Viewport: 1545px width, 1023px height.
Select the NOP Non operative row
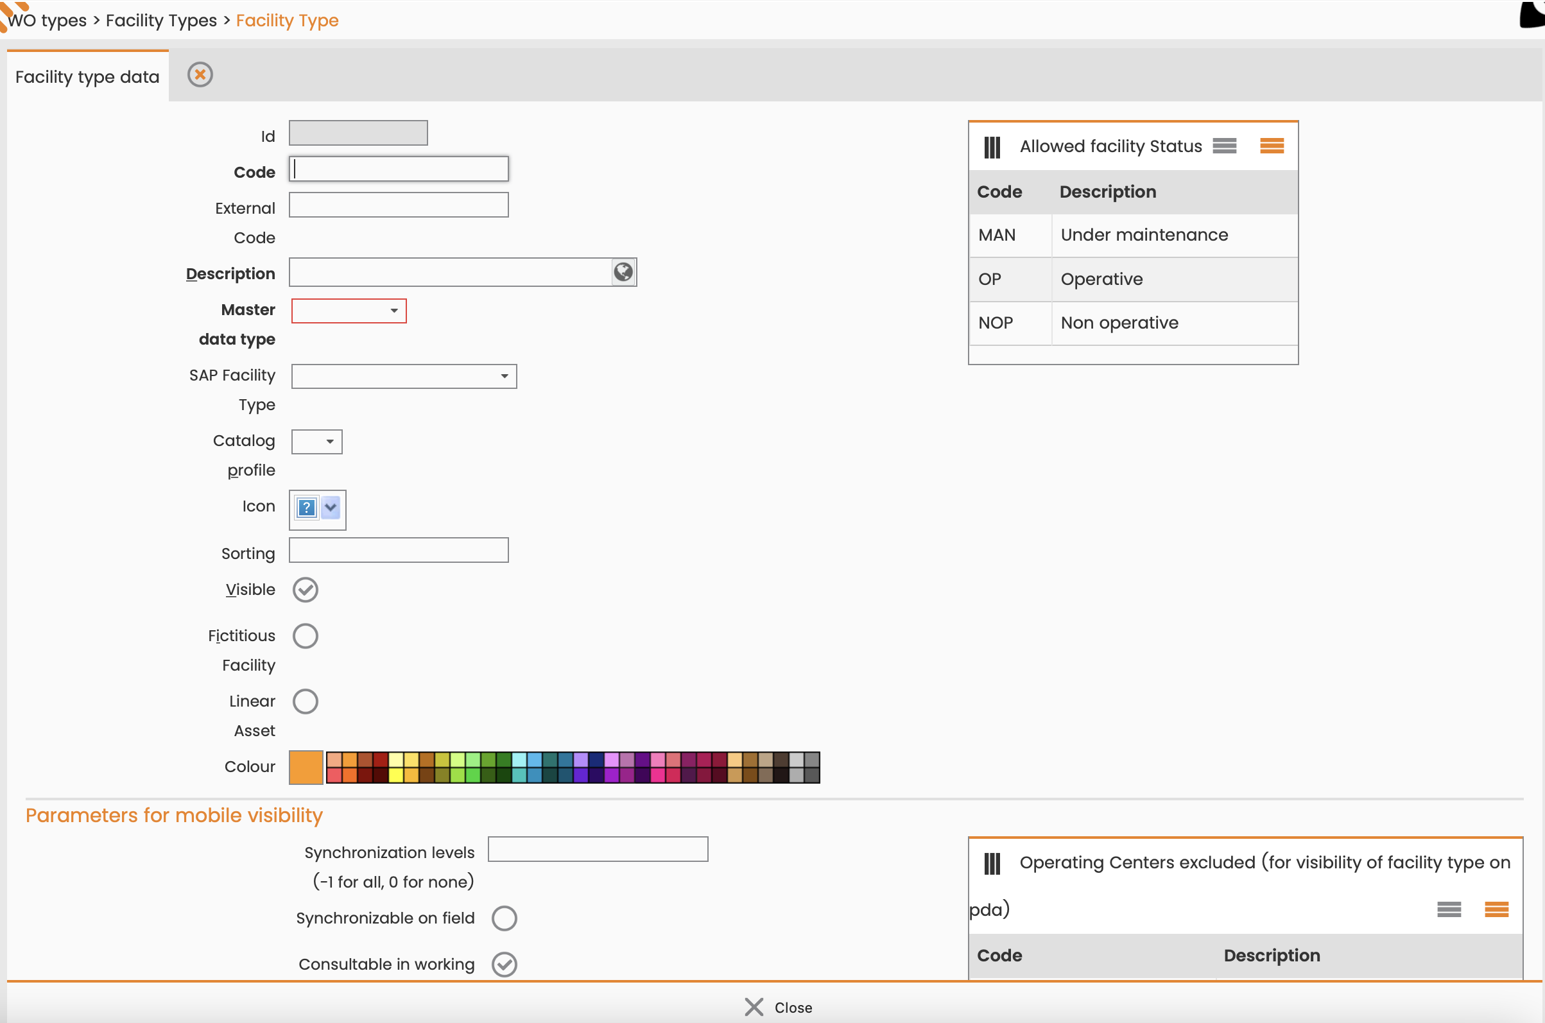pos(1134,323)
